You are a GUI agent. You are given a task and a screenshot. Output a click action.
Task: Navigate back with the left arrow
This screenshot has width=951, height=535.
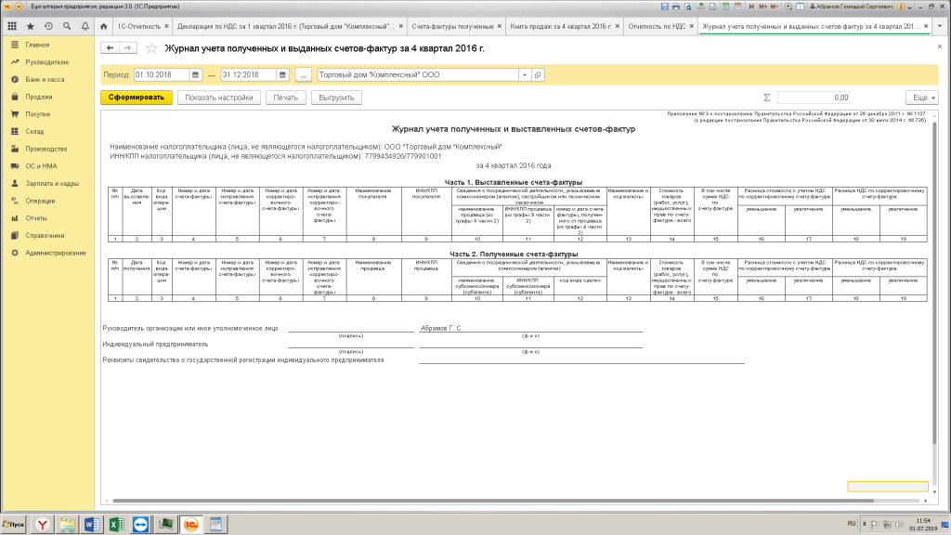coord(110,48)
